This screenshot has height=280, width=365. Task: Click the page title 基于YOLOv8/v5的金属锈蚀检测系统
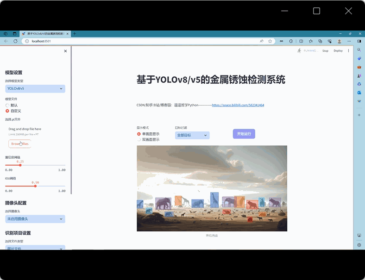click(211, 80)
